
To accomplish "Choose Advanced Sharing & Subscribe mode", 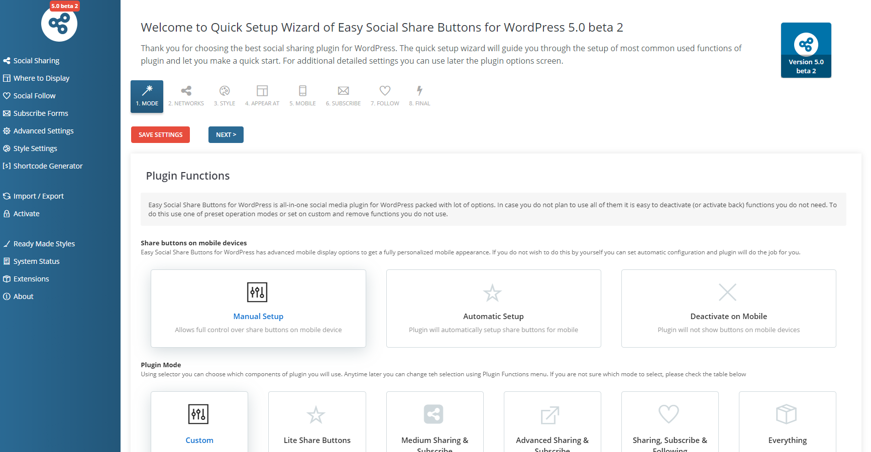I will point(552,421).
